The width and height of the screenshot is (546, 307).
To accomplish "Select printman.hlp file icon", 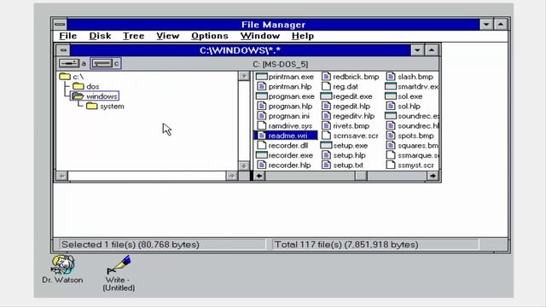I will tap(262, 86).
